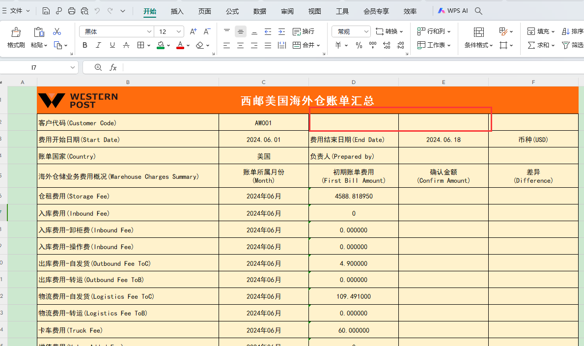Open the font name dropdown (黑体)
The height and width of the screenshot is (346, 584).
click(x=149, y=31)
